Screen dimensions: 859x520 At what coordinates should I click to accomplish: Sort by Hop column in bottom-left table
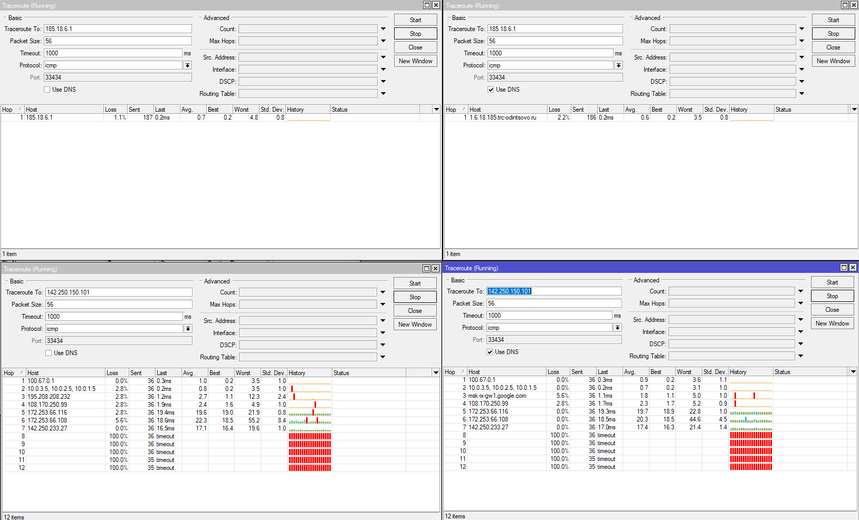[x=14, y=373]
